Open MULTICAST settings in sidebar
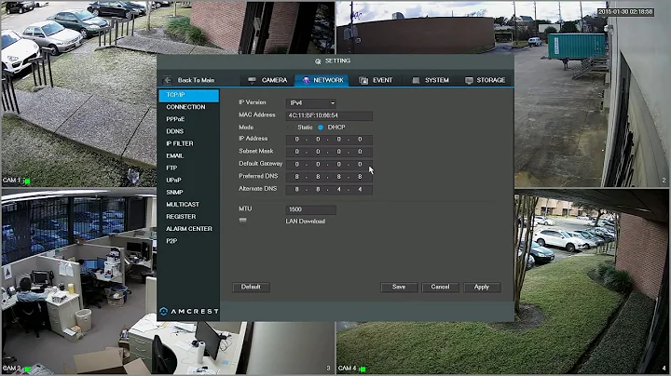 point(183,205)
